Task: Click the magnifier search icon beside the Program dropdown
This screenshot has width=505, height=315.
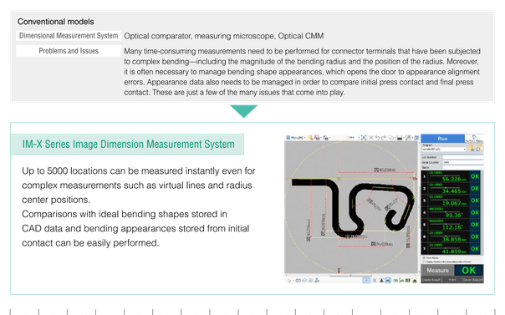Action: (x=479, y=148)
